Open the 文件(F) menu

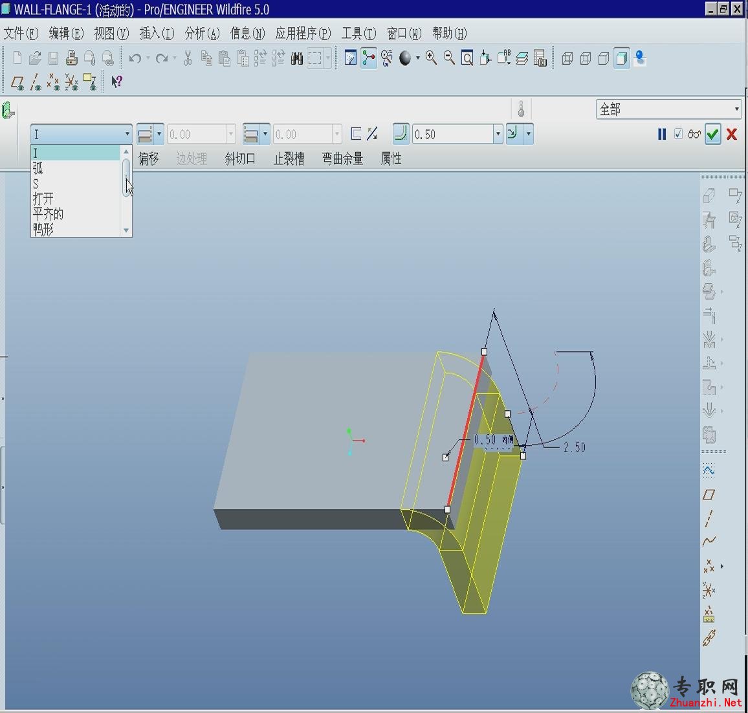21,34
